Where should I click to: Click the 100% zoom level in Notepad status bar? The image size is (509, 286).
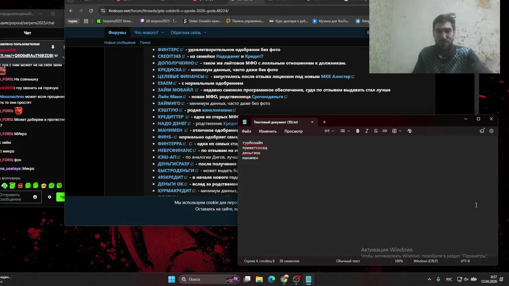click(x=399, y=261)
